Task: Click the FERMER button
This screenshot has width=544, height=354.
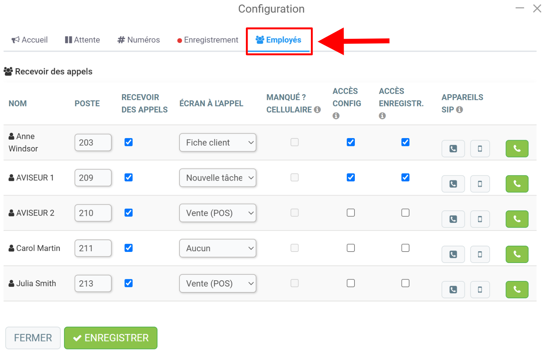Action: click(x=33, y=338)
